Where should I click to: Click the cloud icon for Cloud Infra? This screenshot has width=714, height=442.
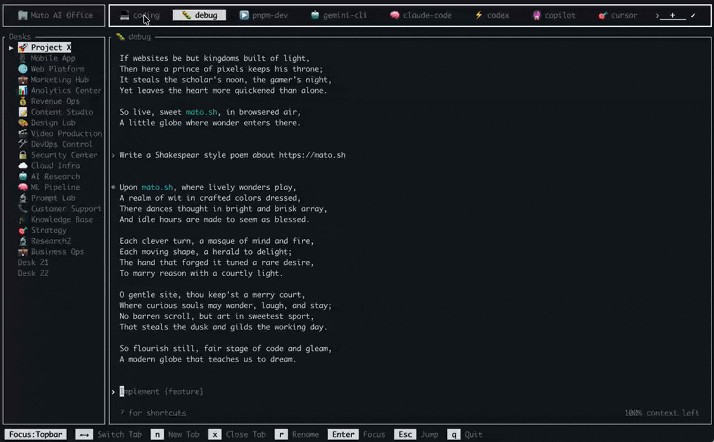(x=23, y=166)
